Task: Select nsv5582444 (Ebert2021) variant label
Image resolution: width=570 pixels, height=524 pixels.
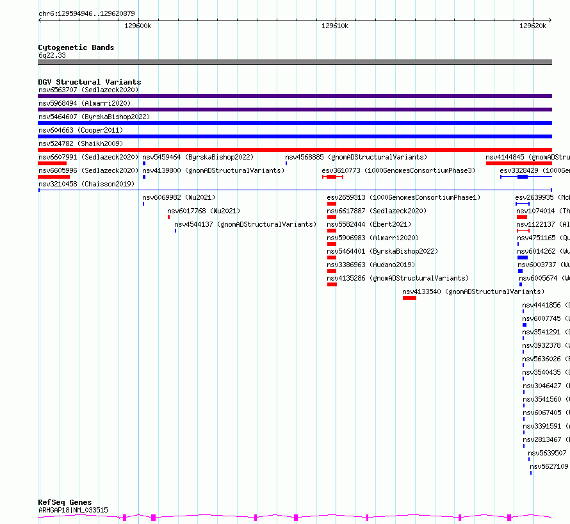Action: coord(369,224)
